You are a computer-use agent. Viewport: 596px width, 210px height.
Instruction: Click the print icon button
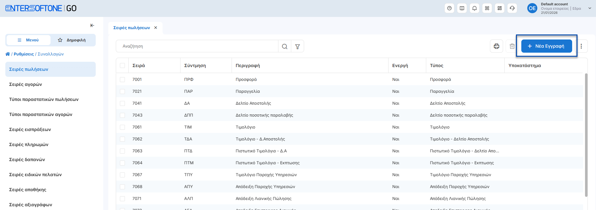[x=497, y=46]
